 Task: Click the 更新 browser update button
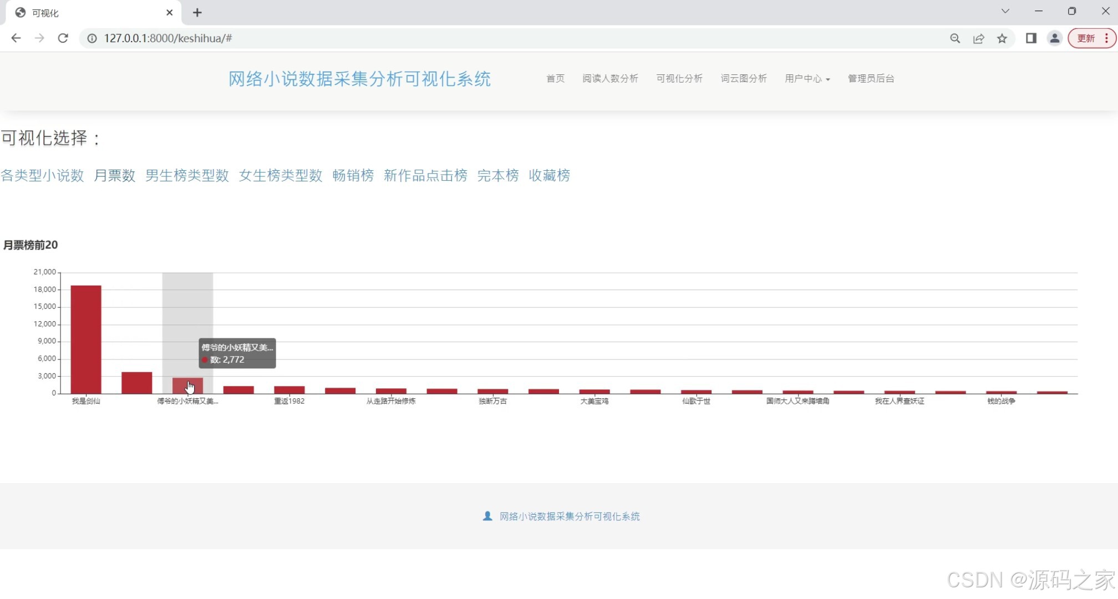1086,38
